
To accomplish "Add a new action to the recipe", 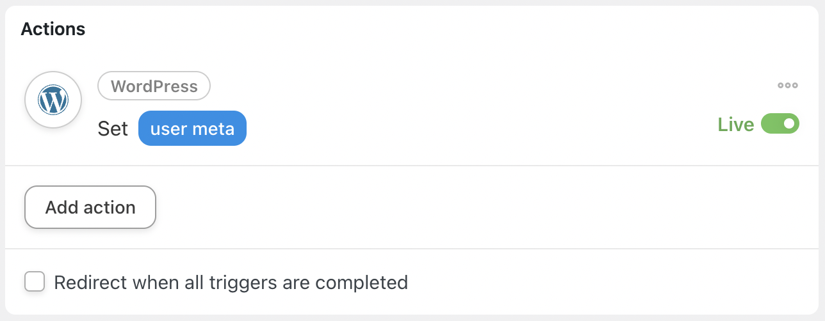I will [x=90, y=207].
